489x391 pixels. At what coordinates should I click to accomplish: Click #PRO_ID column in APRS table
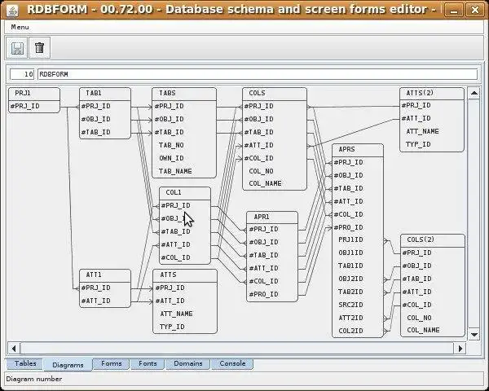[348, 227]
